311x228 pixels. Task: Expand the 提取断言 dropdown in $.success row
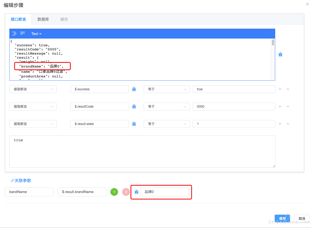33,89
